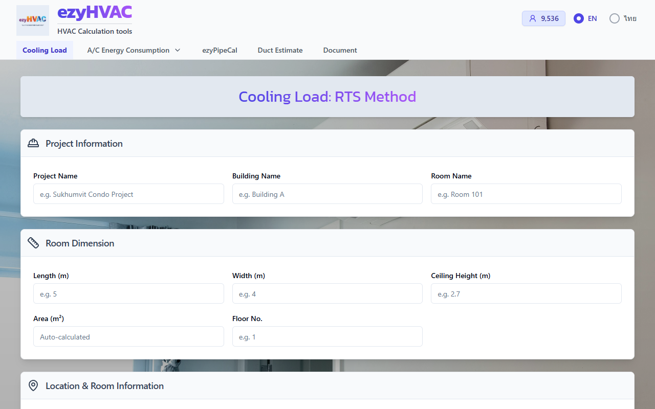The image size is (655, 409).
Task: Focus the Project Name input field
Action: pos(128,194)
